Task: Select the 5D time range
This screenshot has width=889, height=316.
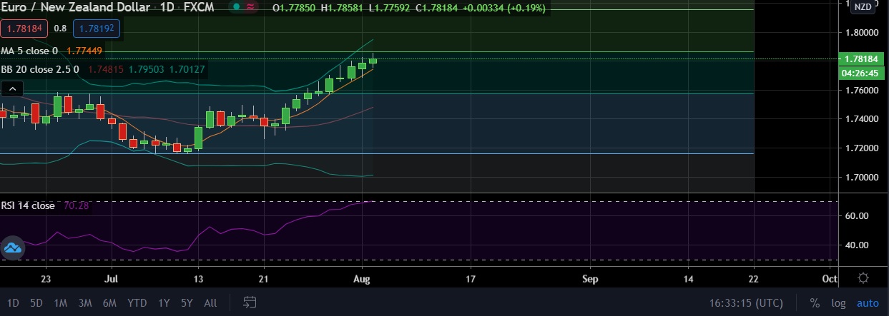Action: coord(36,302)
